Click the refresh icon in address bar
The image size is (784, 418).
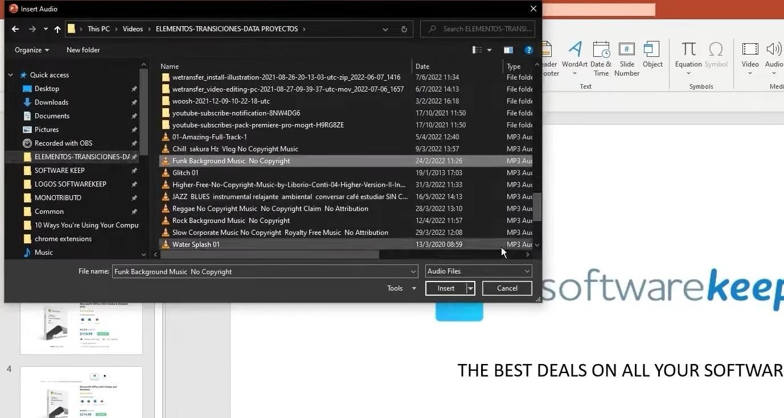404,29
